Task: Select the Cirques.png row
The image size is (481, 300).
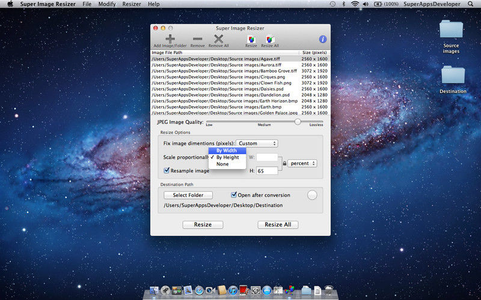Action: click(x=240, y=77)
